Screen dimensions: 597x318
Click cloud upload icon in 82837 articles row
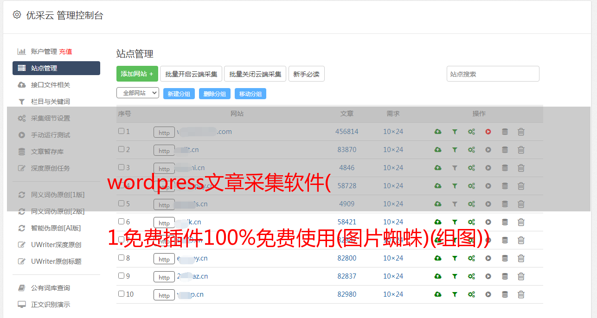[437, 276]
